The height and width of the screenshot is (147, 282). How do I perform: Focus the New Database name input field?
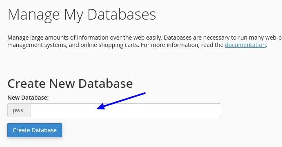126,110
